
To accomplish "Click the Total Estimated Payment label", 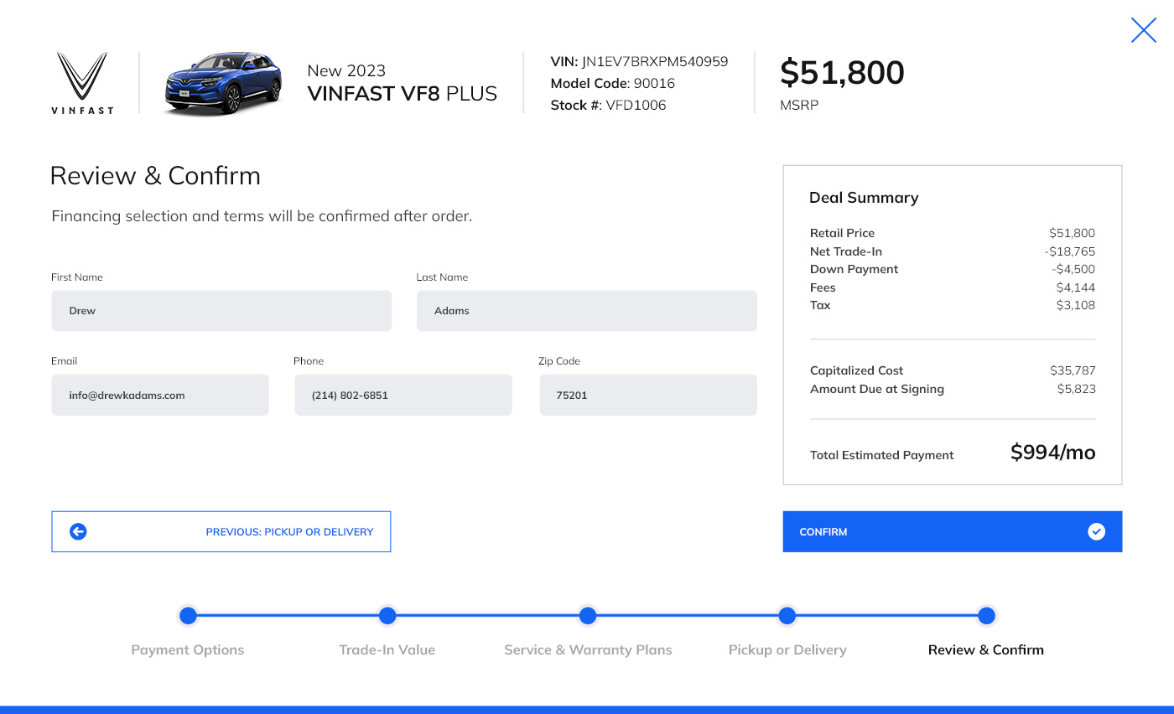I will coord(882,455).
